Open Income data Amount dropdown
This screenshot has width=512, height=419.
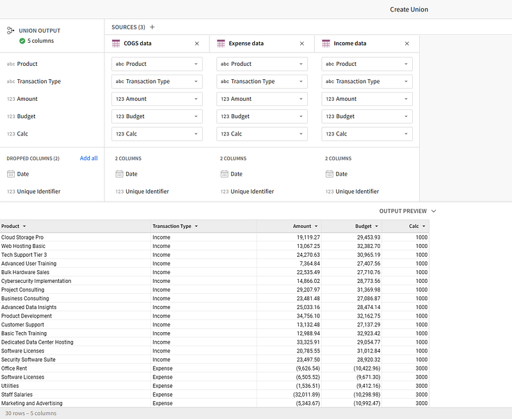(367, 99)
